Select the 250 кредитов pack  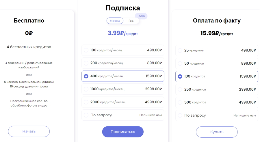point(217,89)
